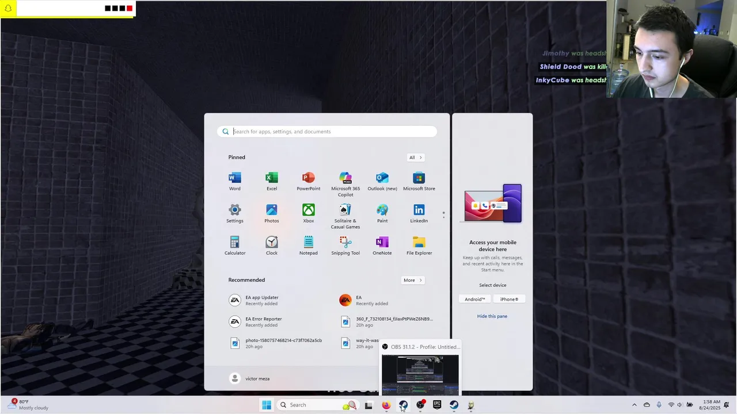
Task: Open the victor meza user account menu
Action: point(250,378)
